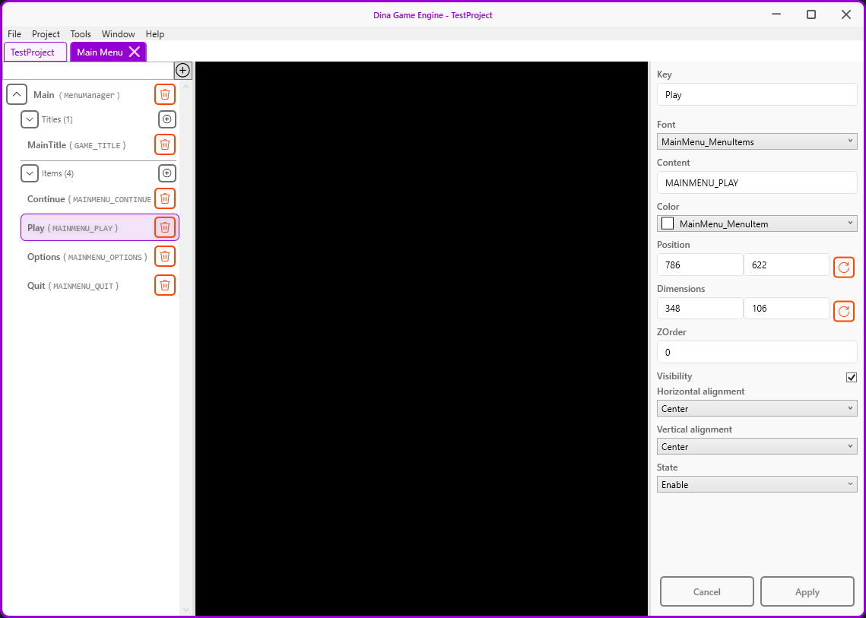
Task: Open the File menu
Action: pos(14,33)
